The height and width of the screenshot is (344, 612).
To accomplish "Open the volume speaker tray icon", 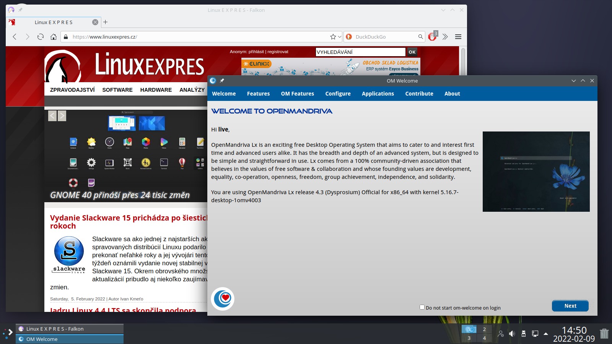I will click(x=512, y=334).
